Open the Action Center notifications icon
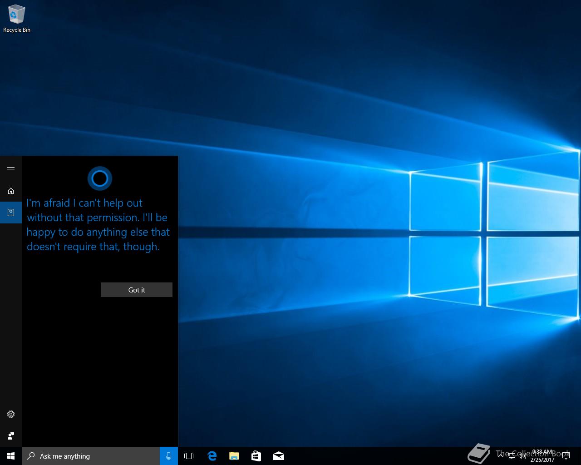581x465 pixels. (566, 456)
